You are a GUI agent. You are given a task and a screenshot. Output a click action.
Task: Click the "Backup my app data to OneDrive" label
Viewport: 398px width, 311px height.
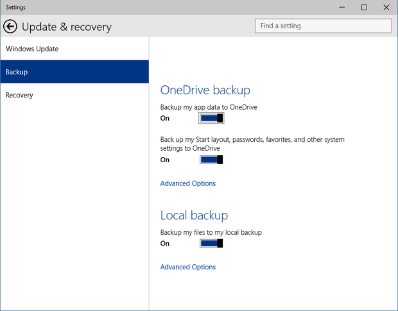tap(208, 107)
